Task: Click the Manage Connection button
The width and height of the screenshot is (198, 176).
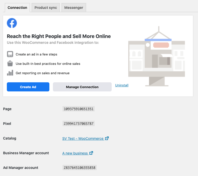Action: pyautogui.click(x=82, y=87)
